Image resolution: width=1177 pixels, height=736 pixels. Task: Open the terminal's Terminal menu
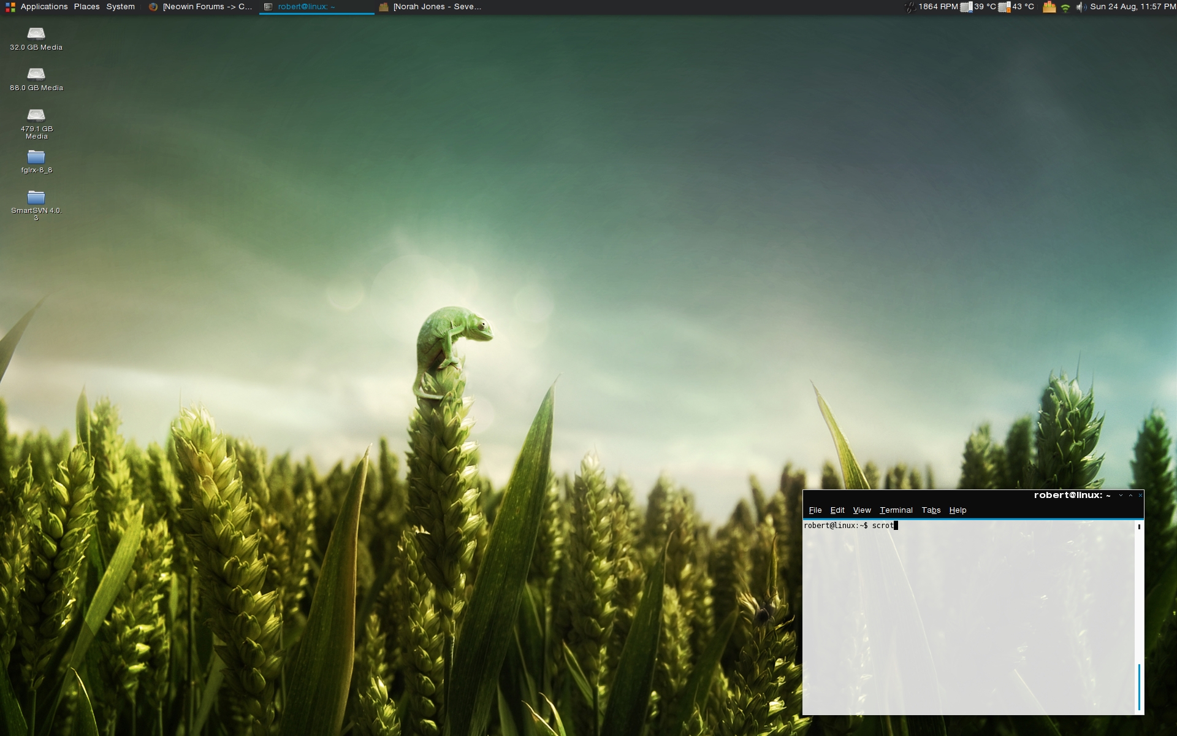(896, 510)
